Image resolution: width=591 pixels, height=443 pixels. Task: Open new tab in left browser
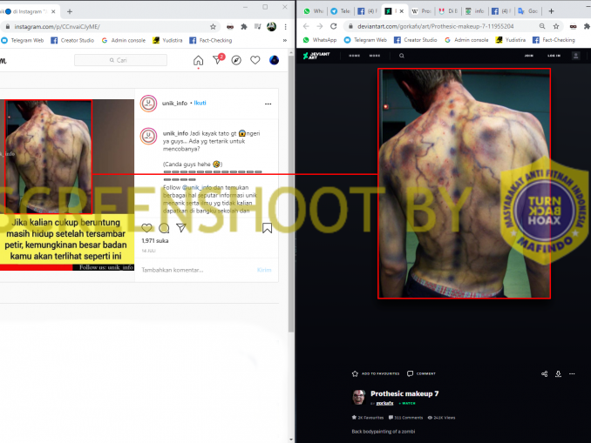[70, 11]
